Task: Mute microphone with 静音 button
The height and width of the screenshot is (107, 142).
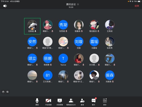Action: (x=37, y=102)
